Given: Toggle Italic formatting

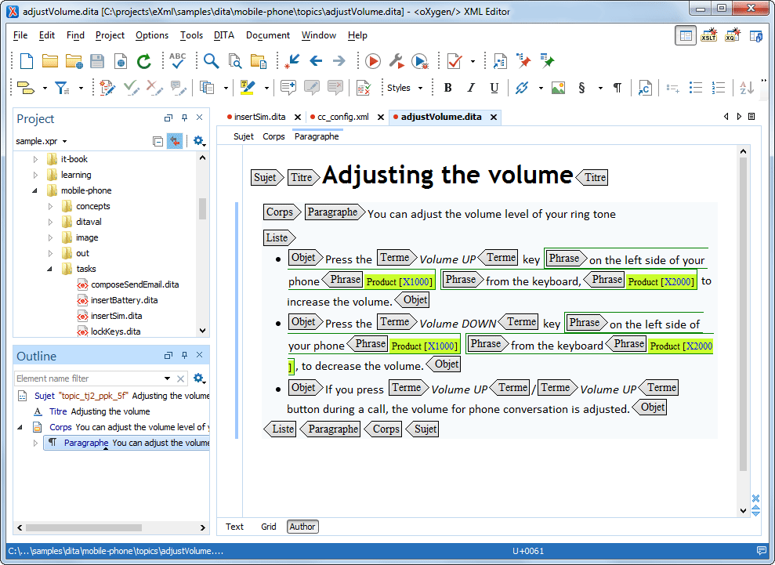Looking at the screenshot, I should (x=471, y=88).
